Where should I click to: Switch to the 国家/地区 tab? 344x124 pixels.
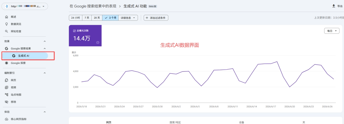click(x=175, y=122)
